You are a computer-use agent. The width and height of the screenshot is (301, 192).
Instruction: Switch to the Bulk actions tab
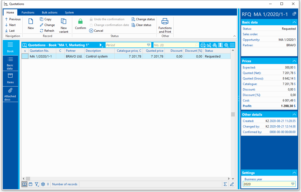click(x=50, y=12)
